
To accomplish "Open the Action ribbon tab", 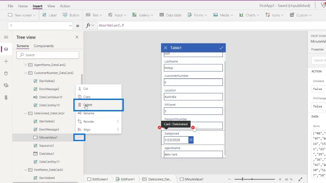I will pos(65,6).
